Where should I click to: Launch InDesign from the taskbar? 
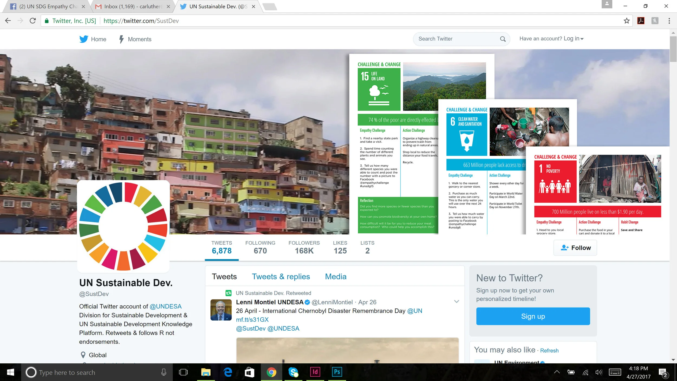[315, 372]
